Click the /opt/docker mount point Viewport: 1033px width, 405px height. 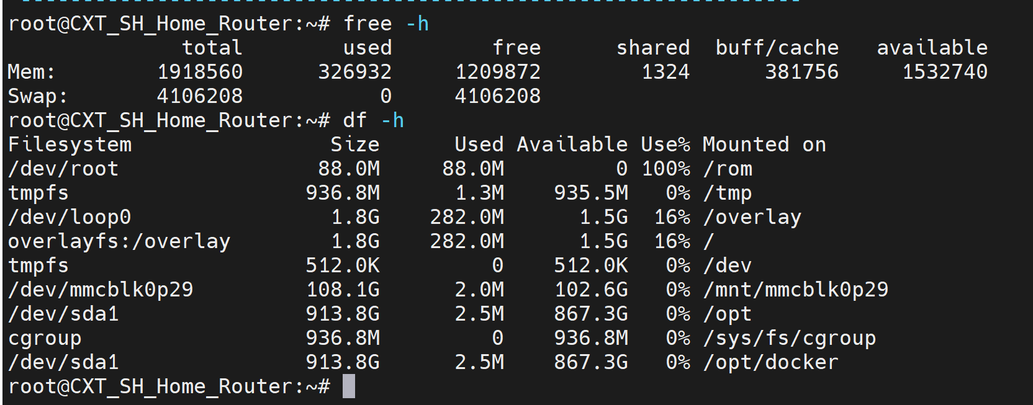click(771, 362)
